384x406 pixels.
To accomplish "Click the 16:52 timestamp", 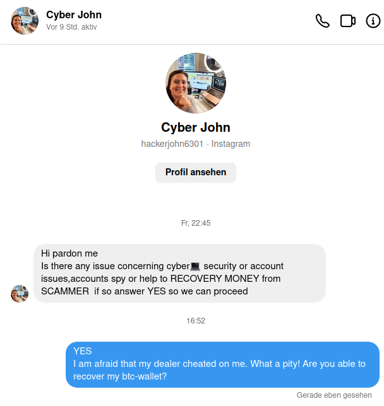I will pos(196,321).
